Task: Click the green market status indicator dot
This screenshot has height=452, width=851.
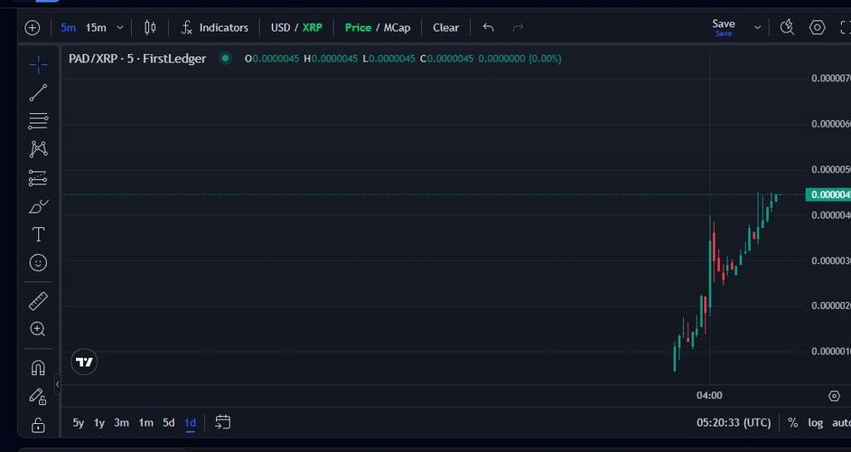Action: click(225, 58)
